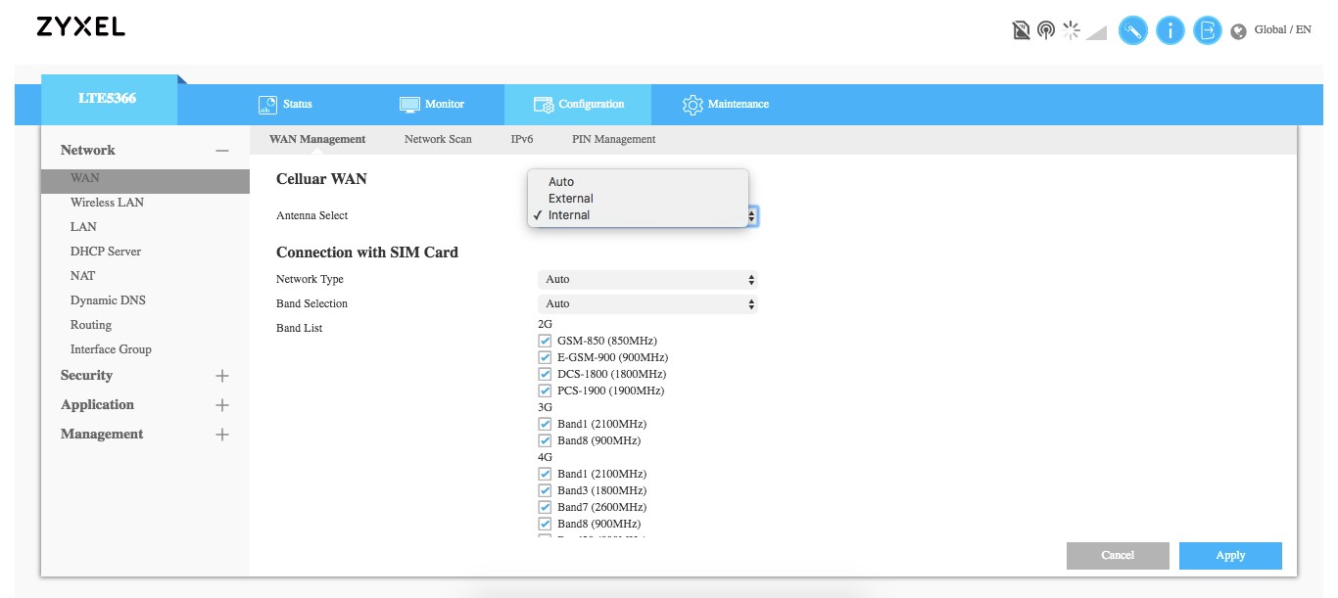This screenshot has width=1338, height=598.
Task: Toggle PCS-1900 (1900MHz) checkbox
Action: point(545,391)
